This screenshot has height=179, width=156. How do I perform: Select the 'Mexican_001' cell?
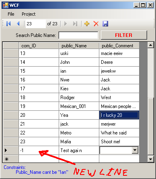tap(79, 106)
